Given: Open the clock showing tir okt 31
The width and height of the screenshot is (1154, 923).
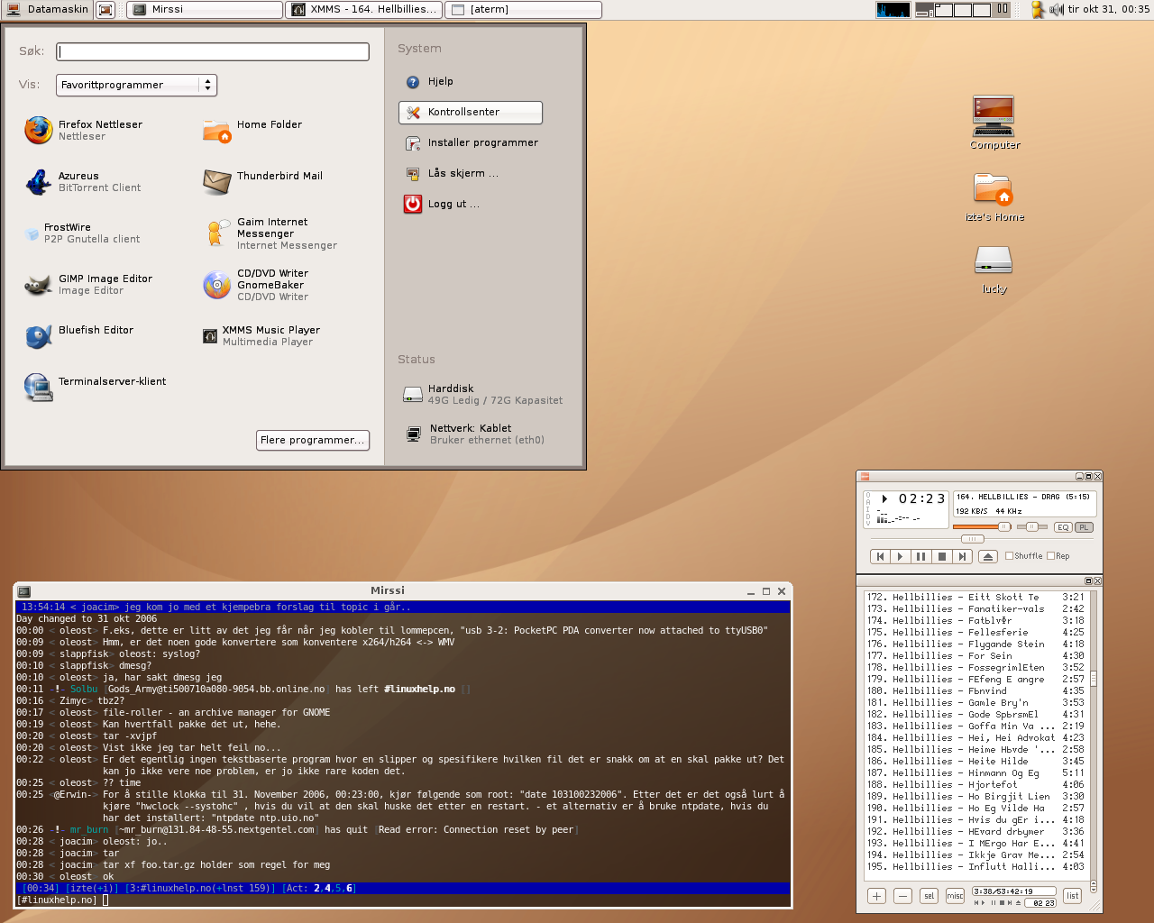Looking at the screenshot, I should click(1108, 9).
